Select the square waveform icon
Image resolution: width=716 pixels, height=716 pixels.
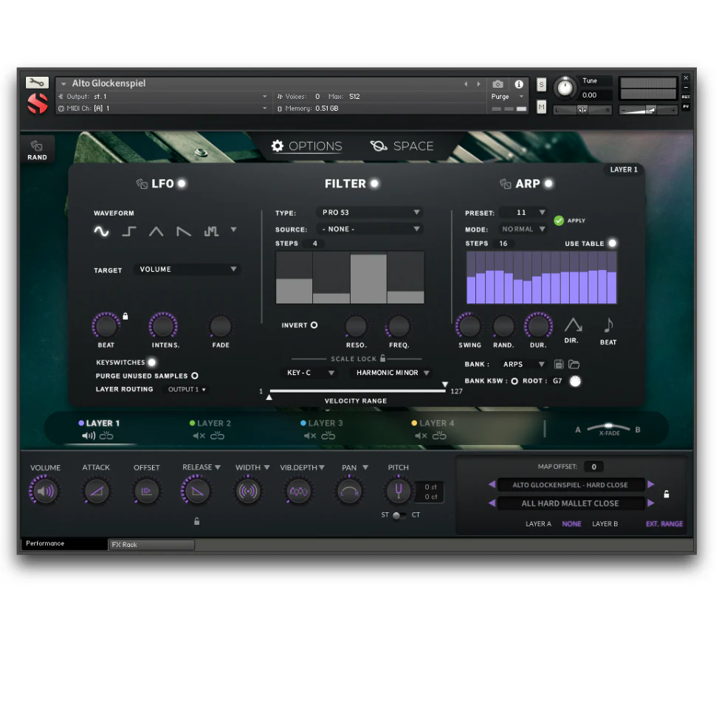click(128, 232)
